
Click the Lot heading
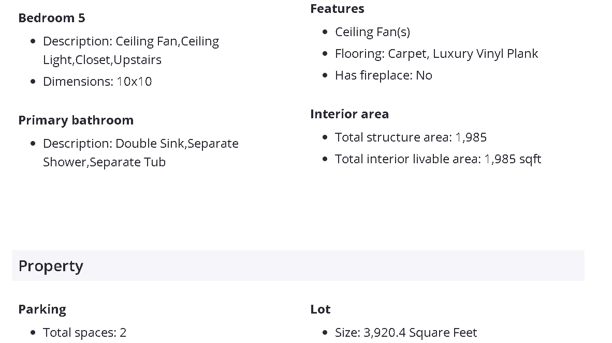(x=320, y=309)
